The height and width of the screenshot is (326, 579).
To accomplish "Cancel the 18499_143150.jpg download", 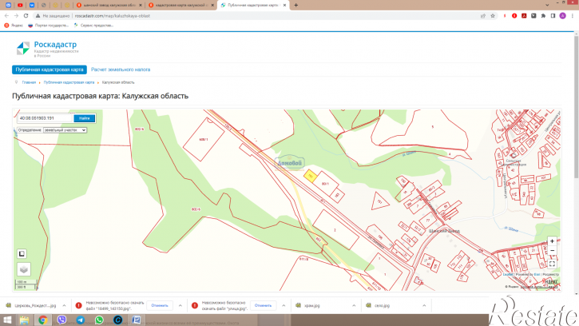I will click(x=160, y=306).
